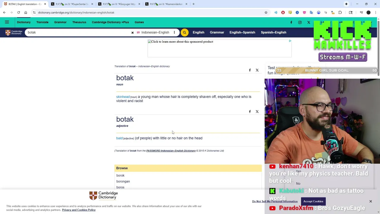The image size is (380, 214).
Task: Accept cookies with Accept Cookies button
Action: (313, 201)
